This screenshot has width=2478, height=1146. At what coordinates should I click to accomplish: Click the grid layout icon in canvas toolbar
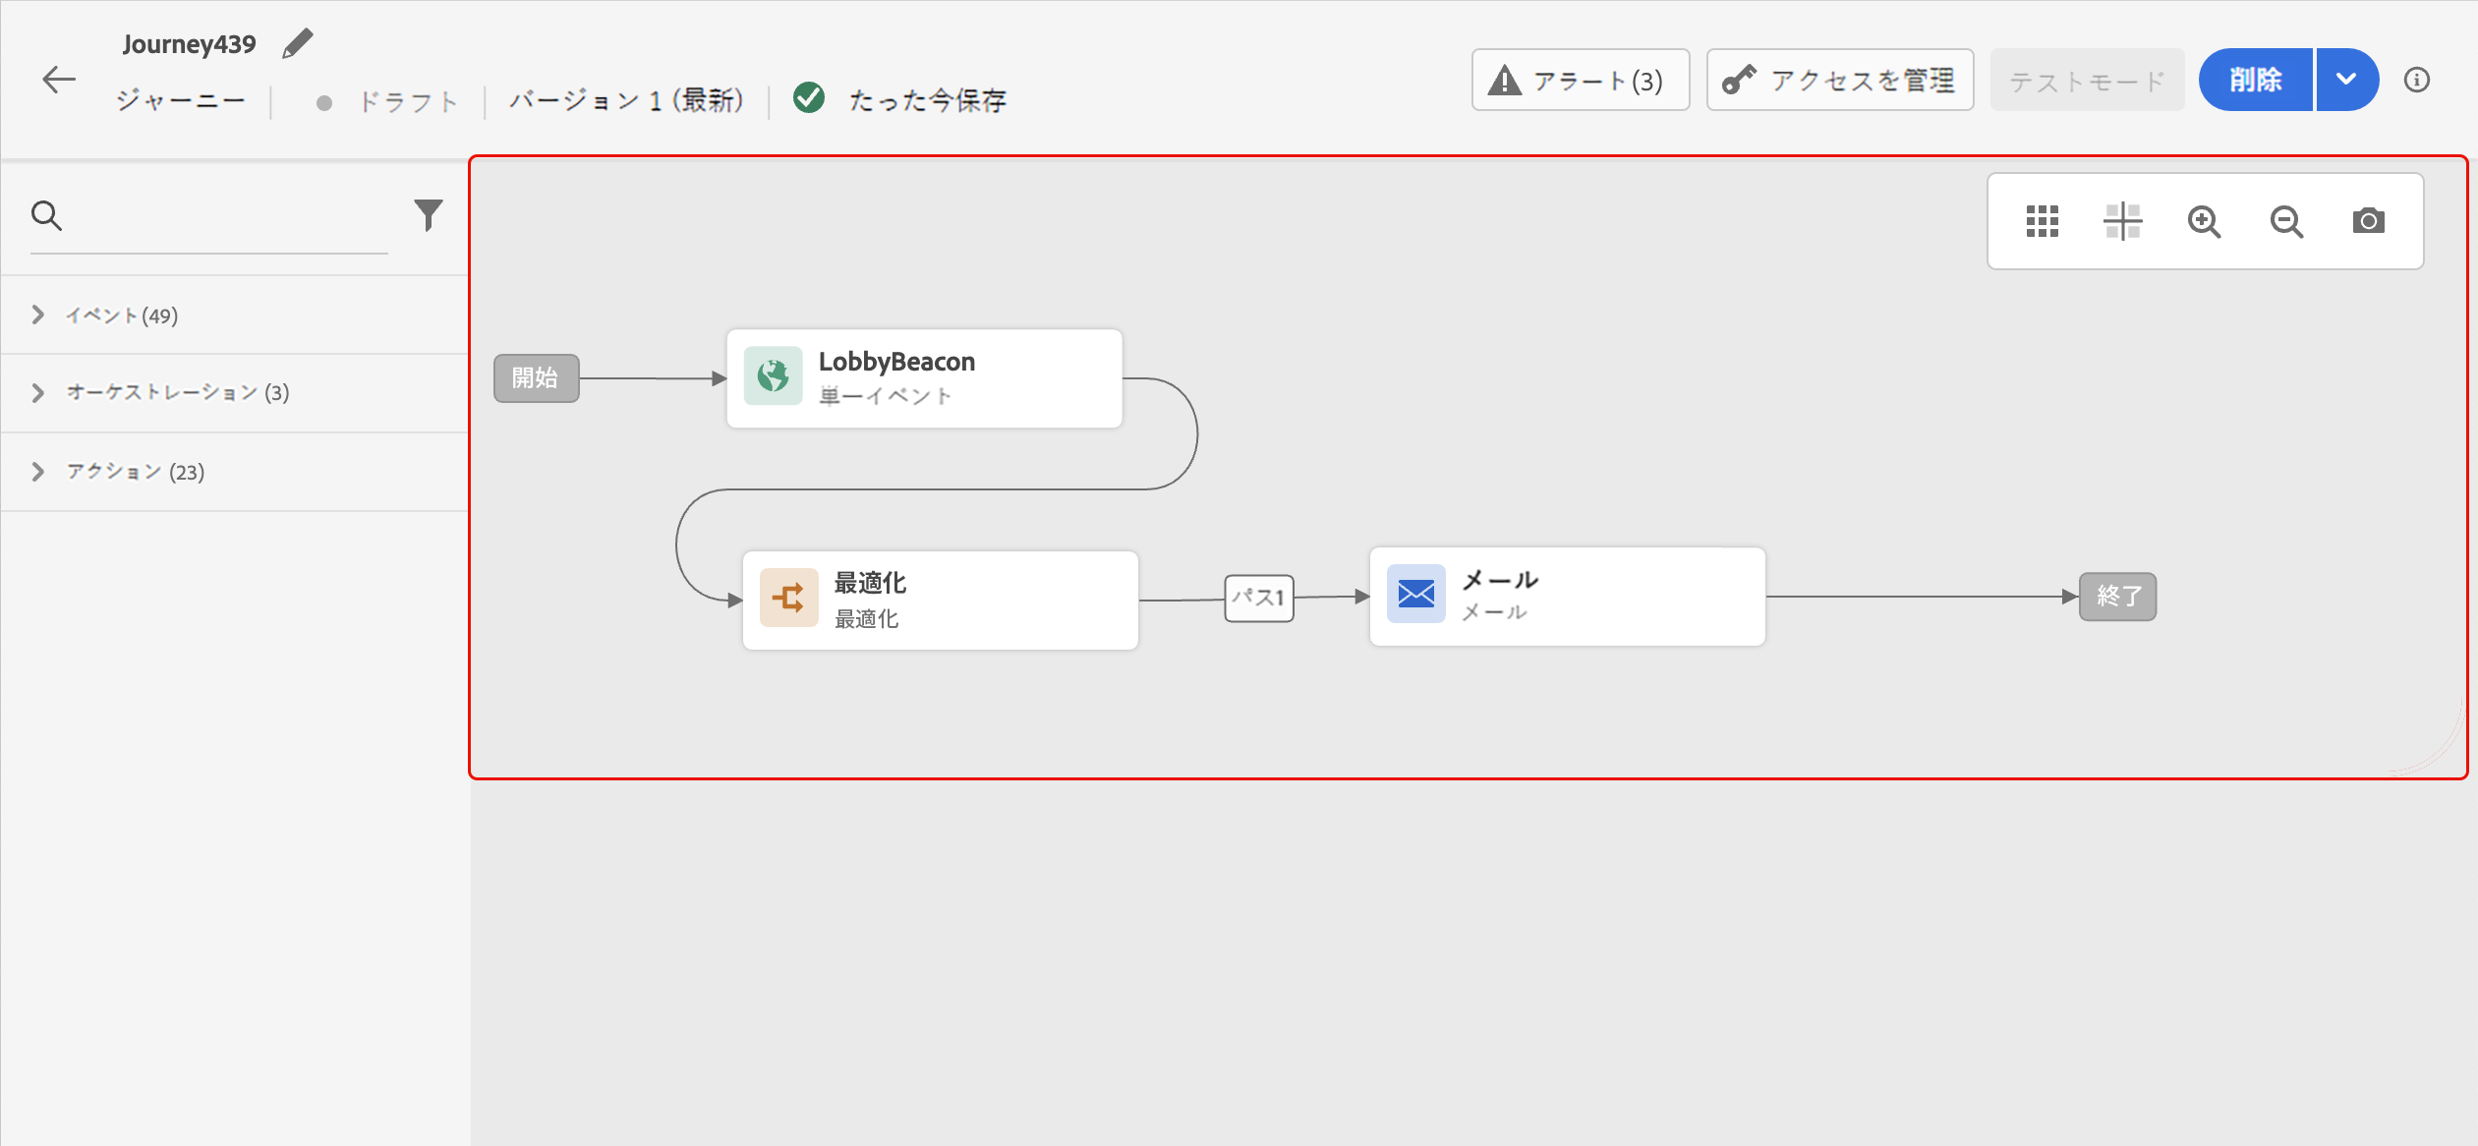(x=2042, y=221)
